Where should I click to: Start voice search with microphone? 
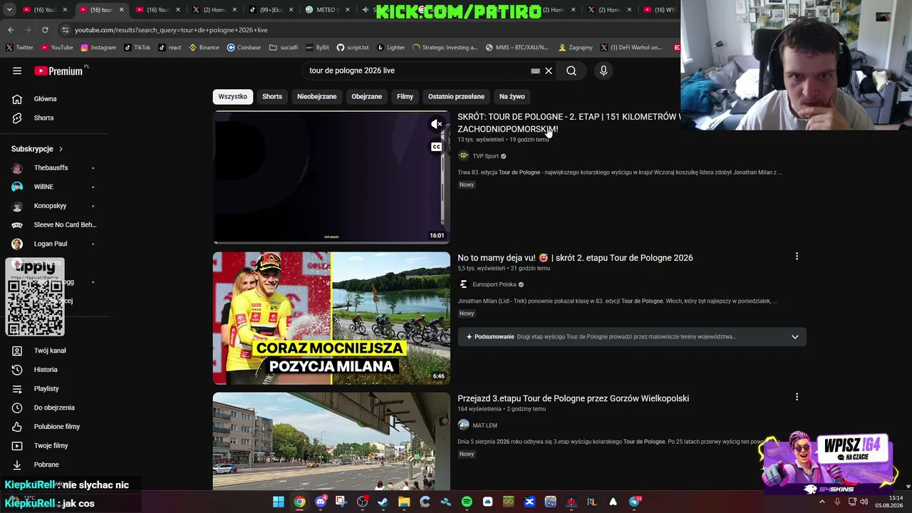tap(603, 71)
